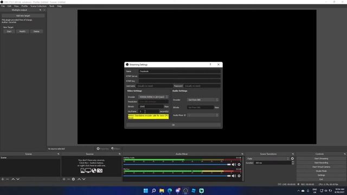Open the Help menu
The width and height of the screenshot is (347, 195).
59,6
